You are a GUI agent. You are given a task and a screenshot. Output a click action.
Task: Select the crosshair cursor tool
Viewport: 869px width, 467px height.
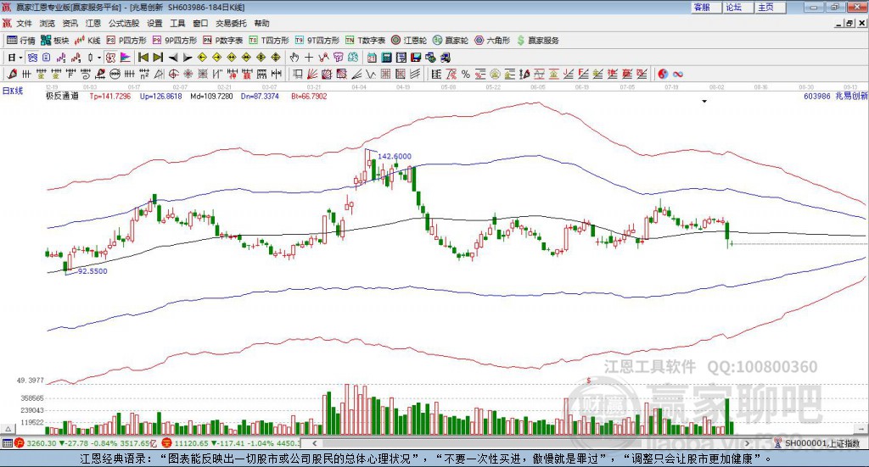pyautogui.click(x=309, y=58)
